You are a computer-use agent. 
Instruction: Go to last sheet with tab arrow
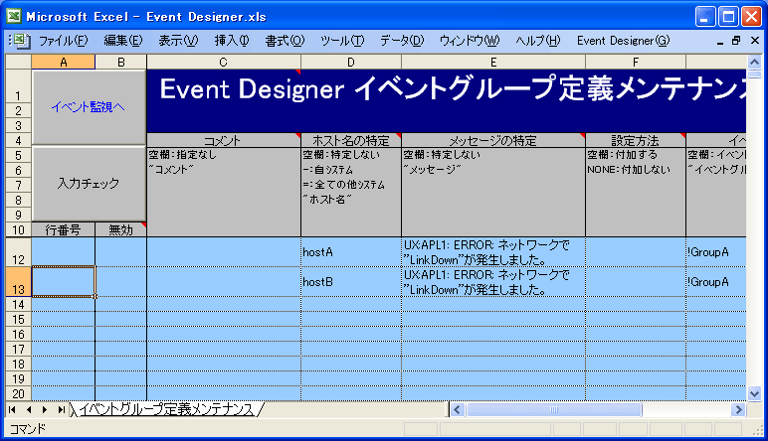click(62, 409)
